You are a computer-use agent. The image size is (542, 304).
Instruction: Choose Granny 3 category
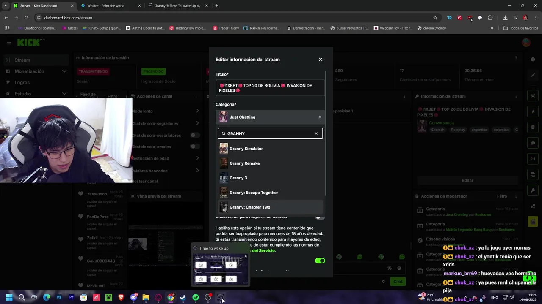tap(270, 178)
